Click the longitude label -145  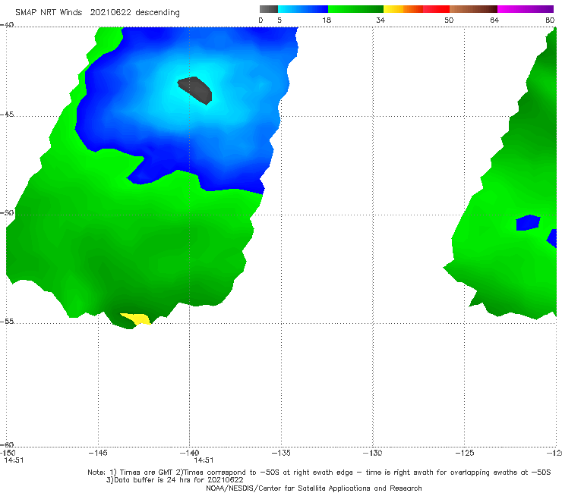tap(98, 453)
